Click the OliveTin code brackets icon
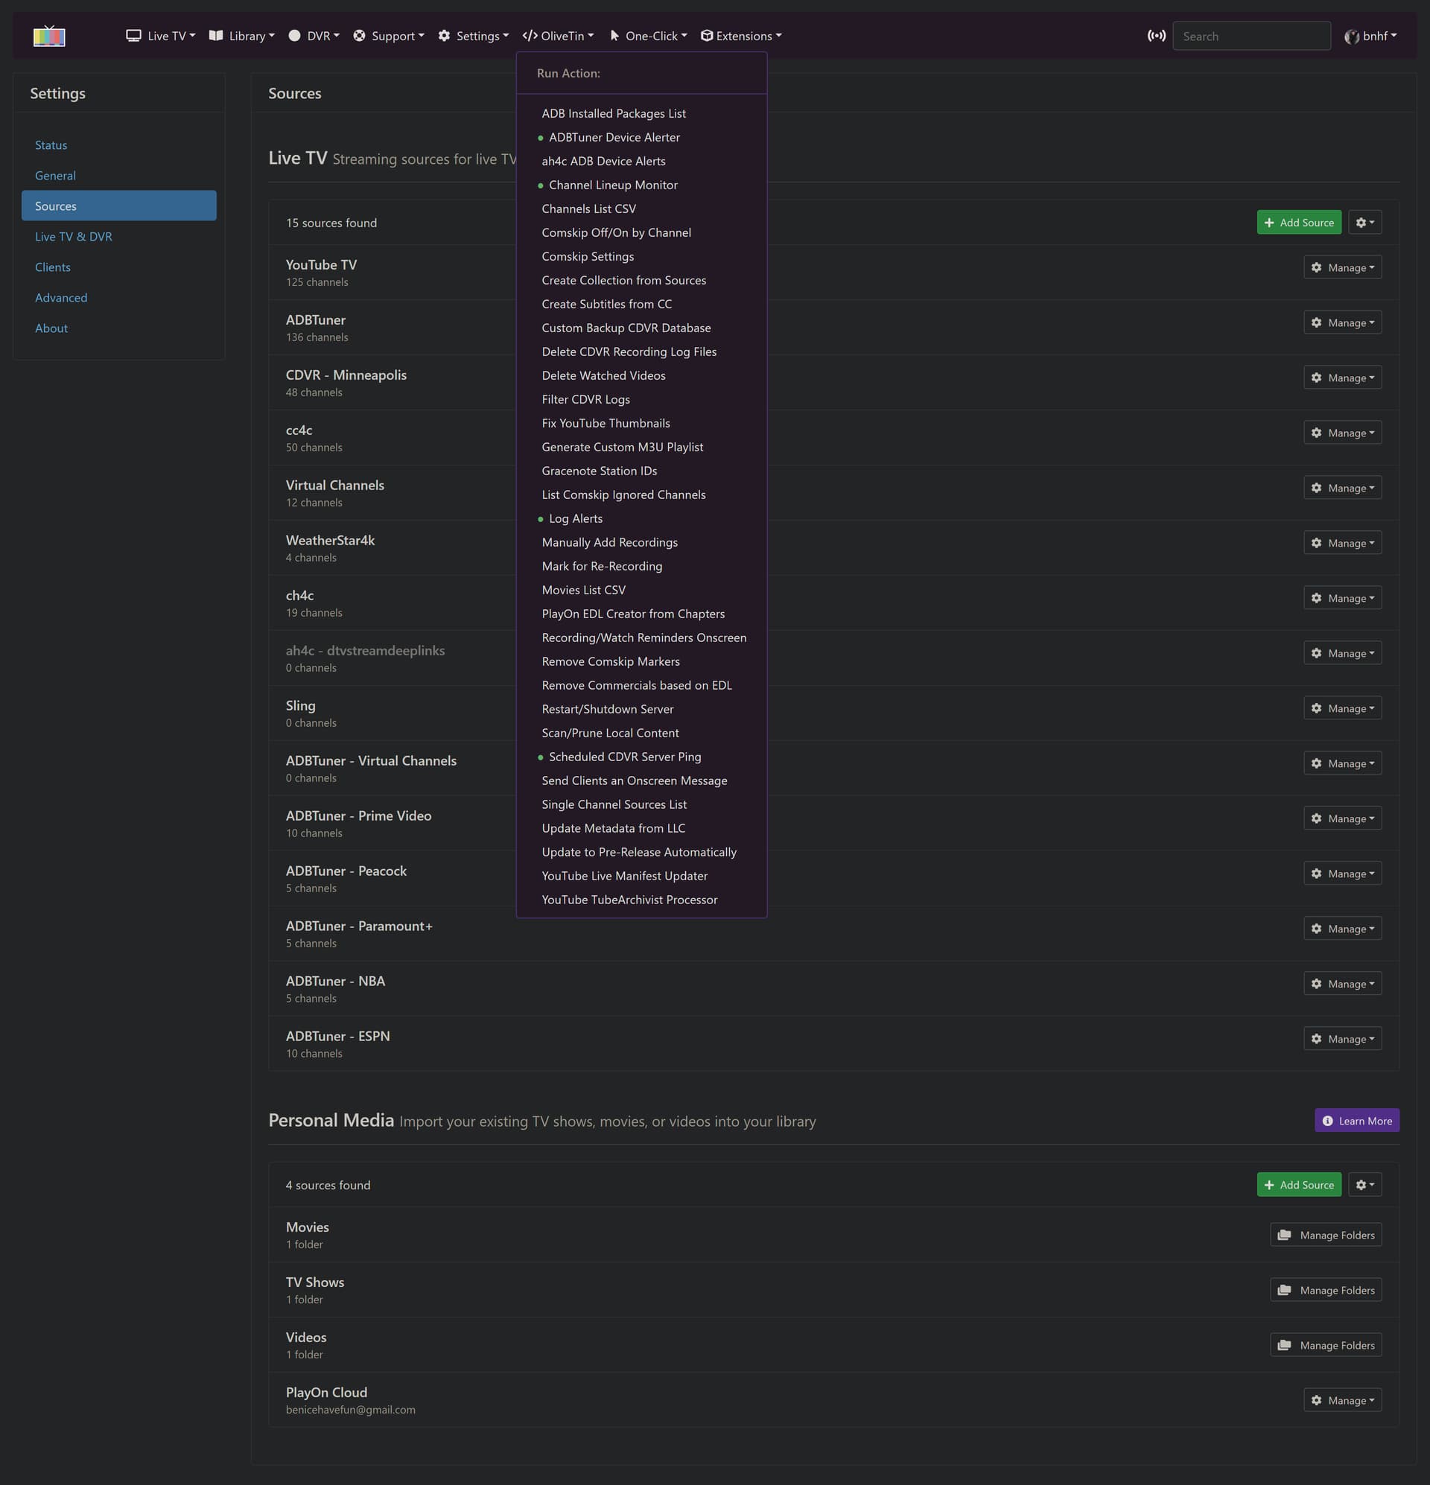Image resolution: width=1430 pixels, height=1485 pixels. (x=530, y=36)
